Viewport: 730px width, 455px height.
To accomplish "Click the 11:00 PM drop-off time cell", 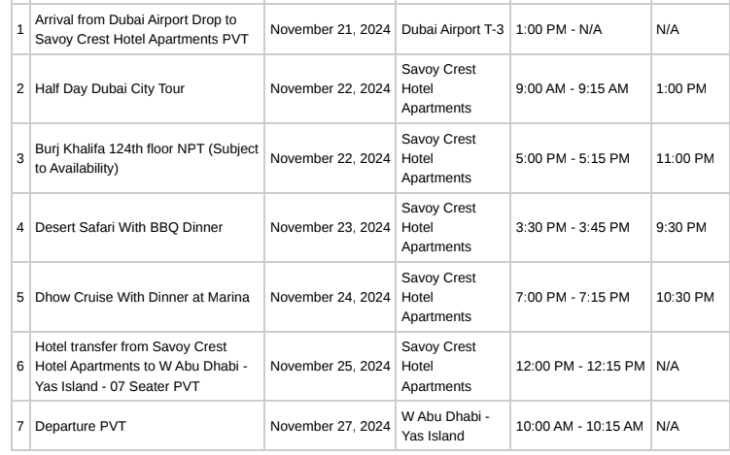I will pyautogui.click(x=691, y=158).
